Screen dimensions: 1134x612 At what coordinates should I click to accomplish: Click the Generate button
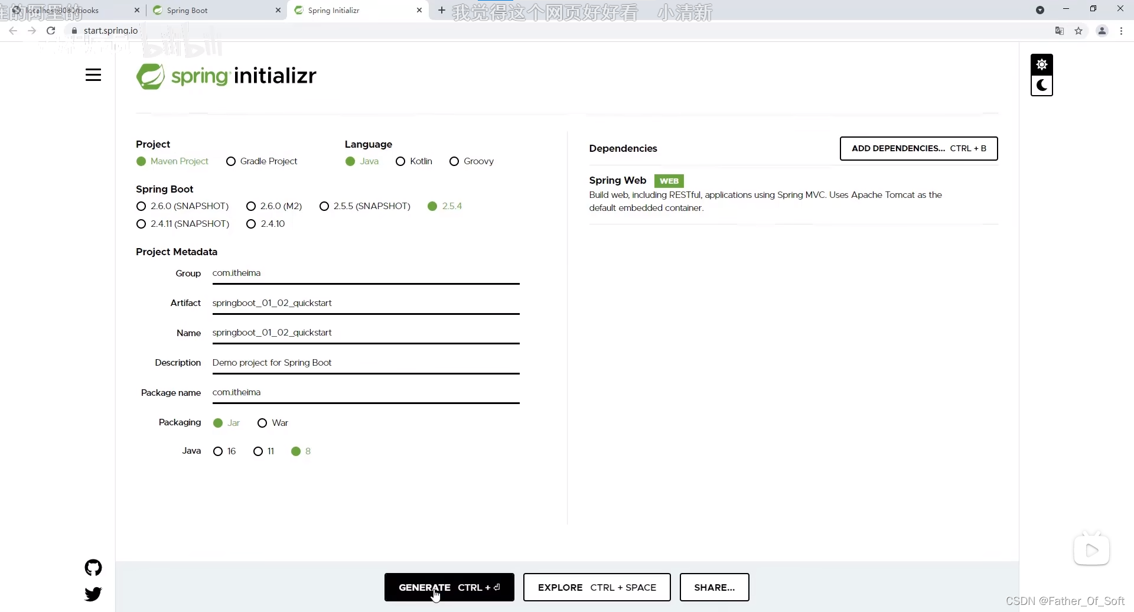tap(449, 587)
